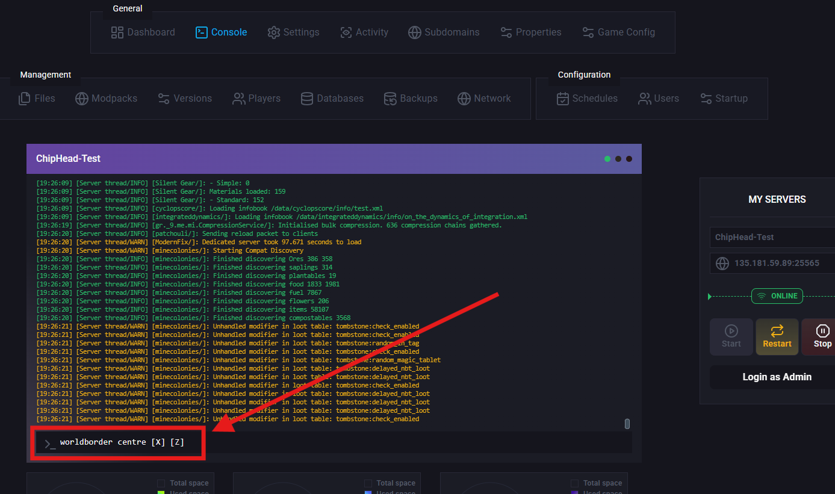Click the sliders icon beside Versions
The image size is (835, 494).
pyautogui.click(x=164, y=99)
